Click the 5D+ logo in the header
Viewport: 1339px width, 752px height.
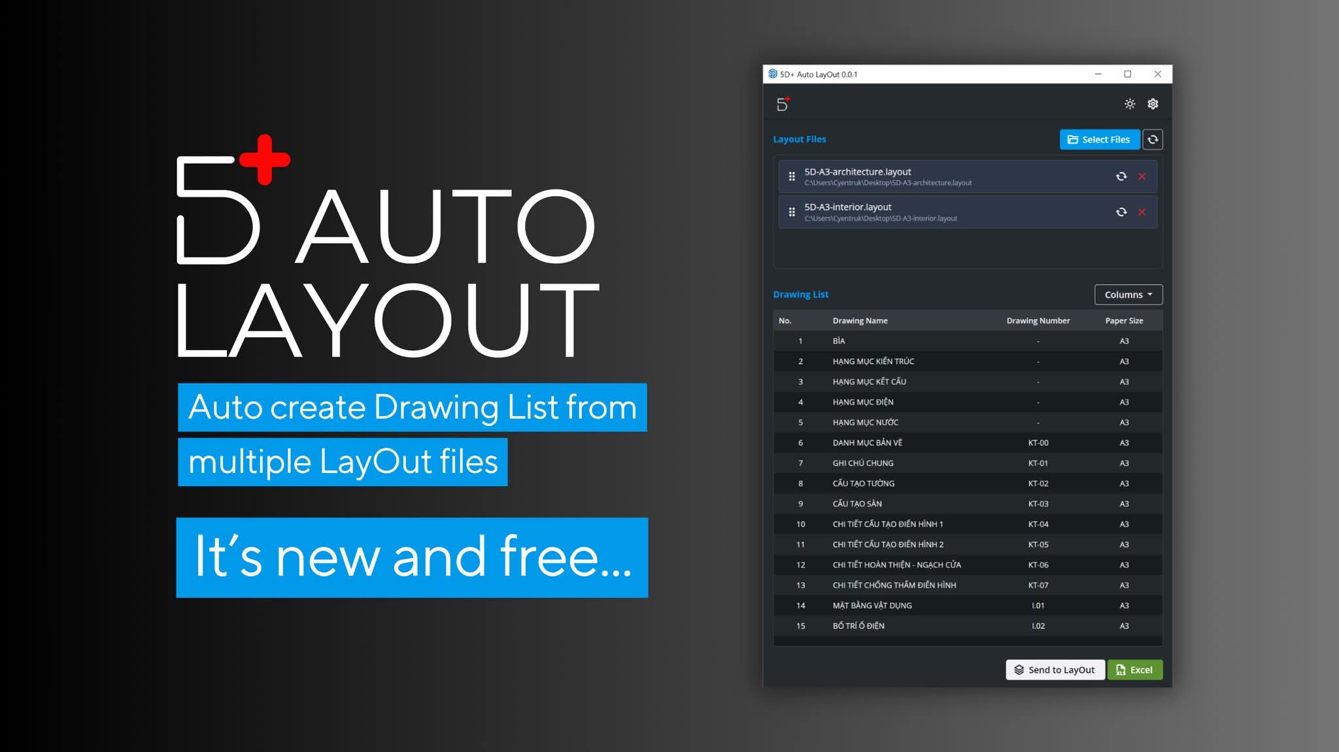coord(784,103)
